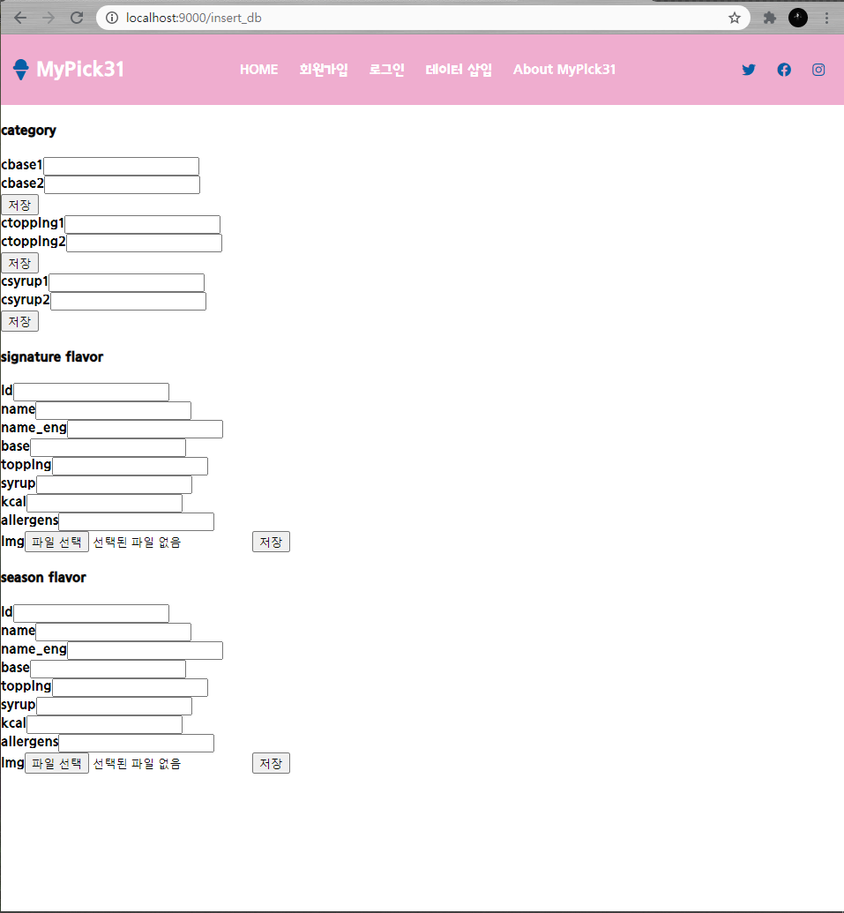The height and width of the screenshot is (913, 844).
Task: Reload the page with refresh icon
Action: [77, 18]
